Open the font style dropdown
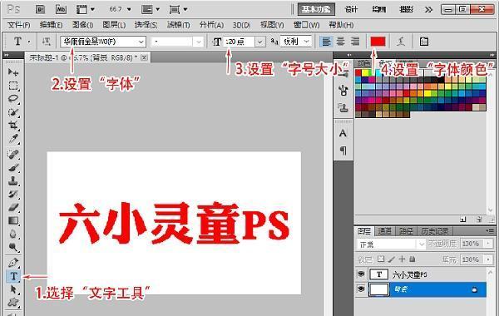499x316 pixels. click(x=199, y=42)
